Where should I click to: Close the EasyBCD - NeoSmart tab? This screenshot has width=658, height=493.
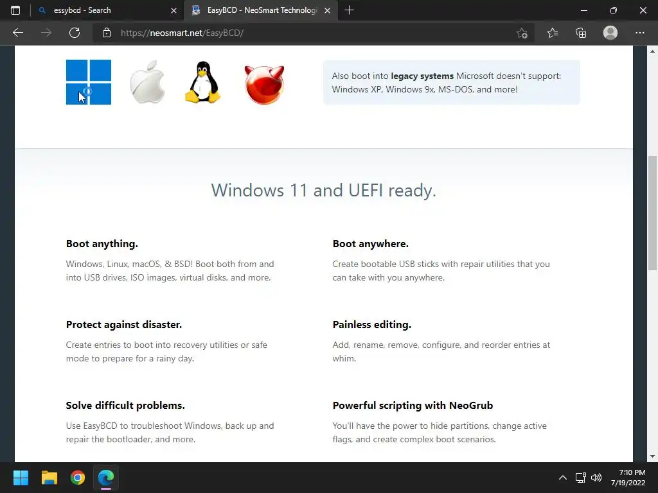point(327,10)
